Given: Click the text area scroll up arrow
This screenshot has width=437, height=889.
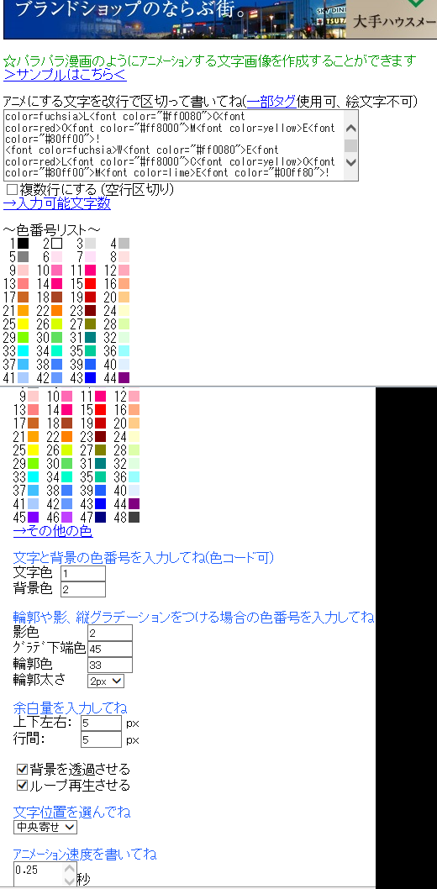Looking at the screenshot, I should (x=350, y=129).
